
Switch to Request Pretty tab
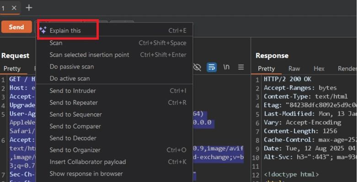point(12,69)
